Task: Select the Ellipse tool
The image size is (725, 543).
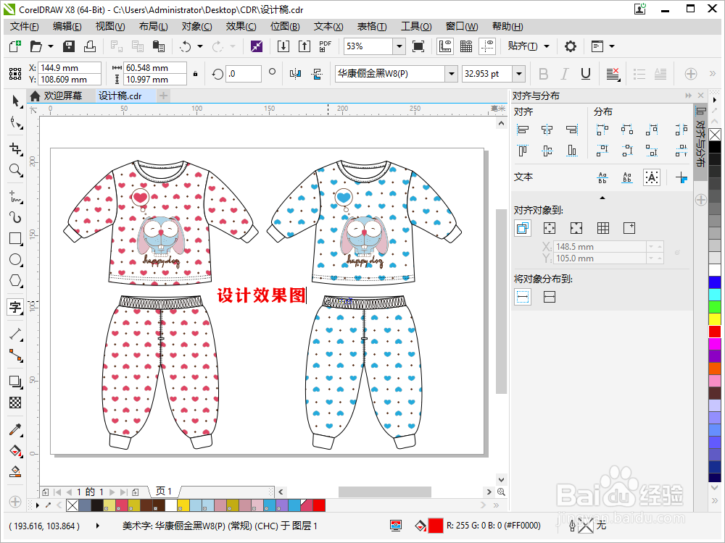Action: click(x=16, y=259)
